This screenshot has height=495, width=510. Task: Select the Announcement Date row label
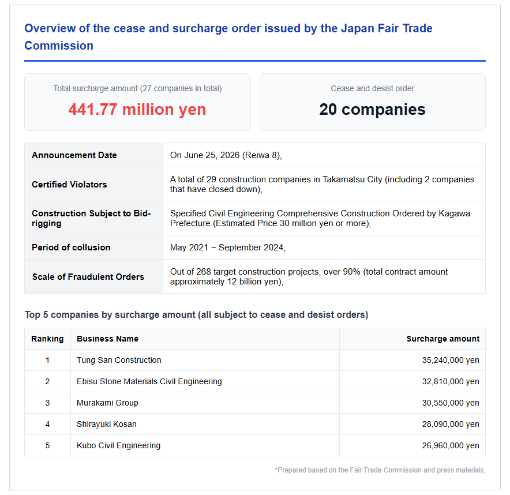click(74, 155)
